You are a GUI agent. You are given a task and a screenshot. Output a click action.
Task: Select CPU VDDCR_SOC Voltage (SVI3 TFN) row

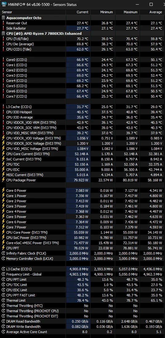click(82, 143)
